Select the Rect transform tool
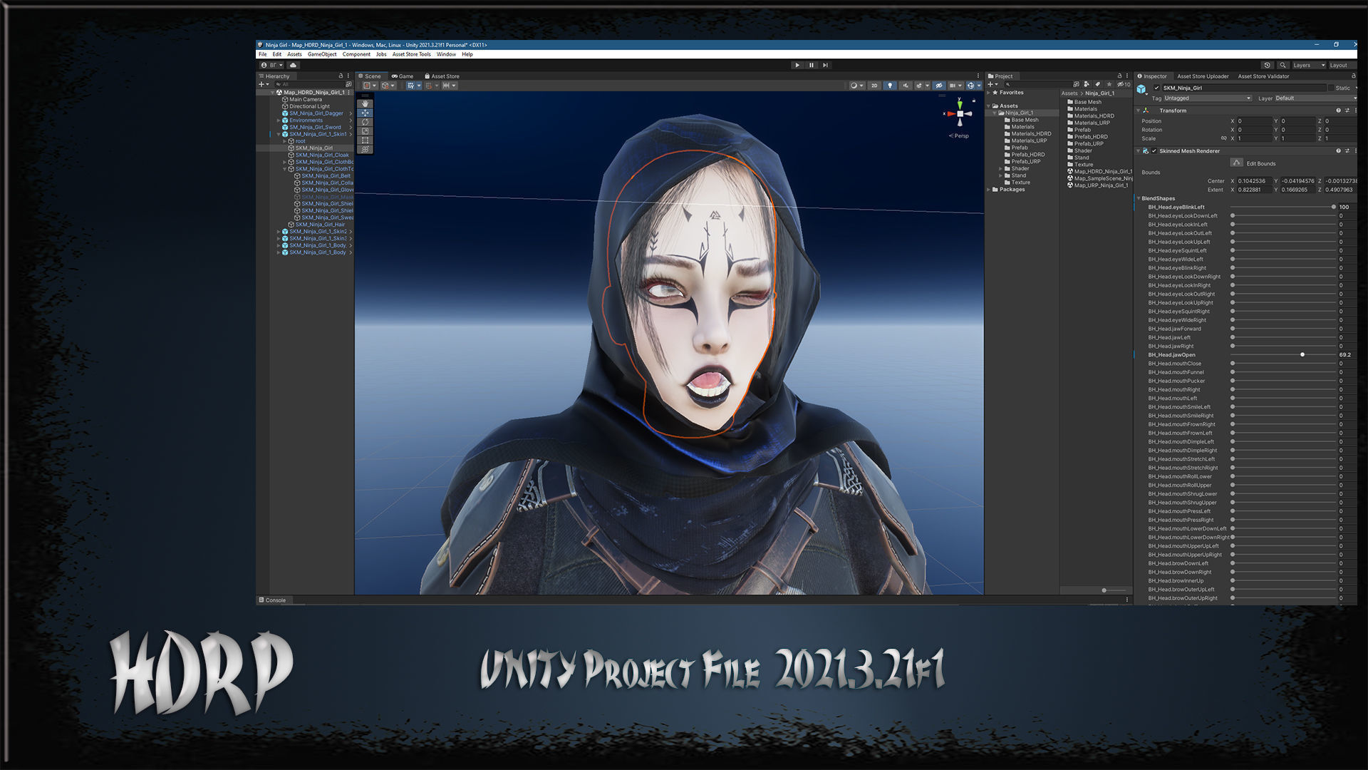1368x770 pixels. coord(366,140)
